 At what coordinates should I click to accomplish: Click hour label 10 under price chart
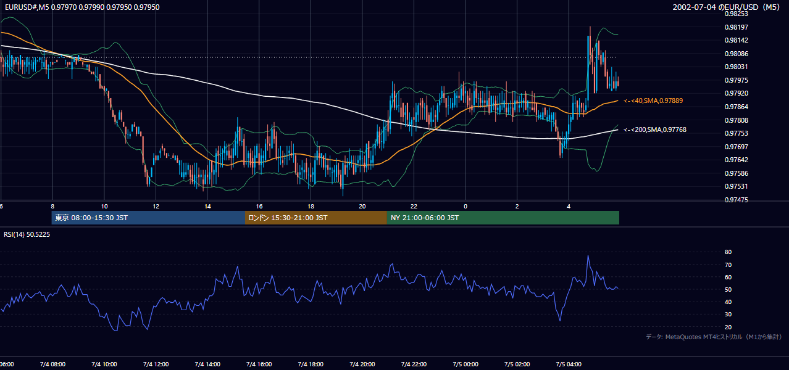(x=104, y=206)
